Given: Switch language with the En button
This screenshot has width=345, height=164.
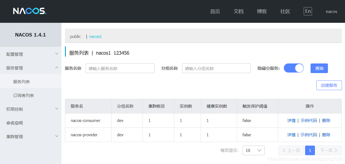Looking at the screenshot, I should tap(308, 11).
